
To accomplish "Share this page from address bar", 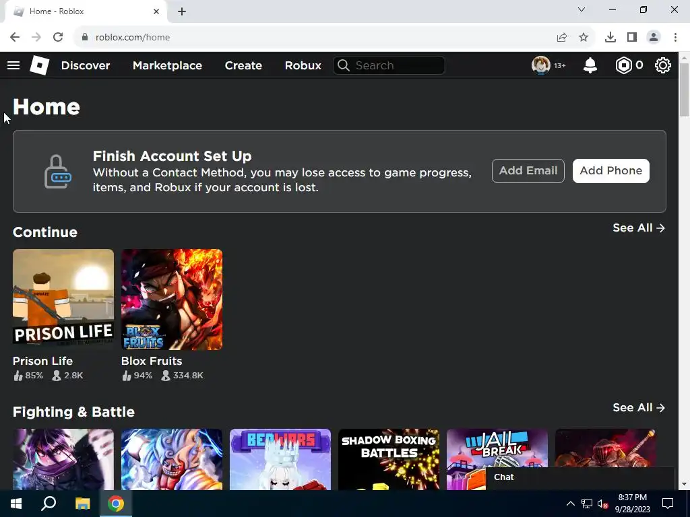I will (562, 38).
